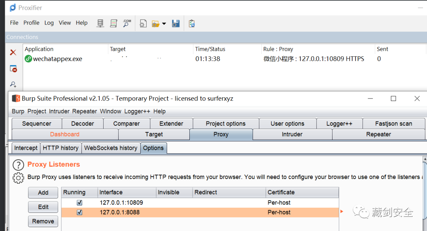Click the Add listener button

[x=43, y=192]
